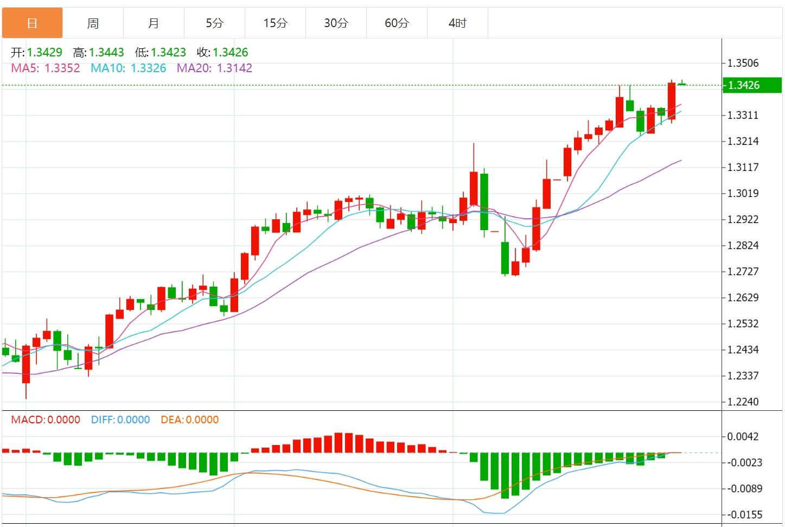Select the MA20 legend label

coord(214,68)
